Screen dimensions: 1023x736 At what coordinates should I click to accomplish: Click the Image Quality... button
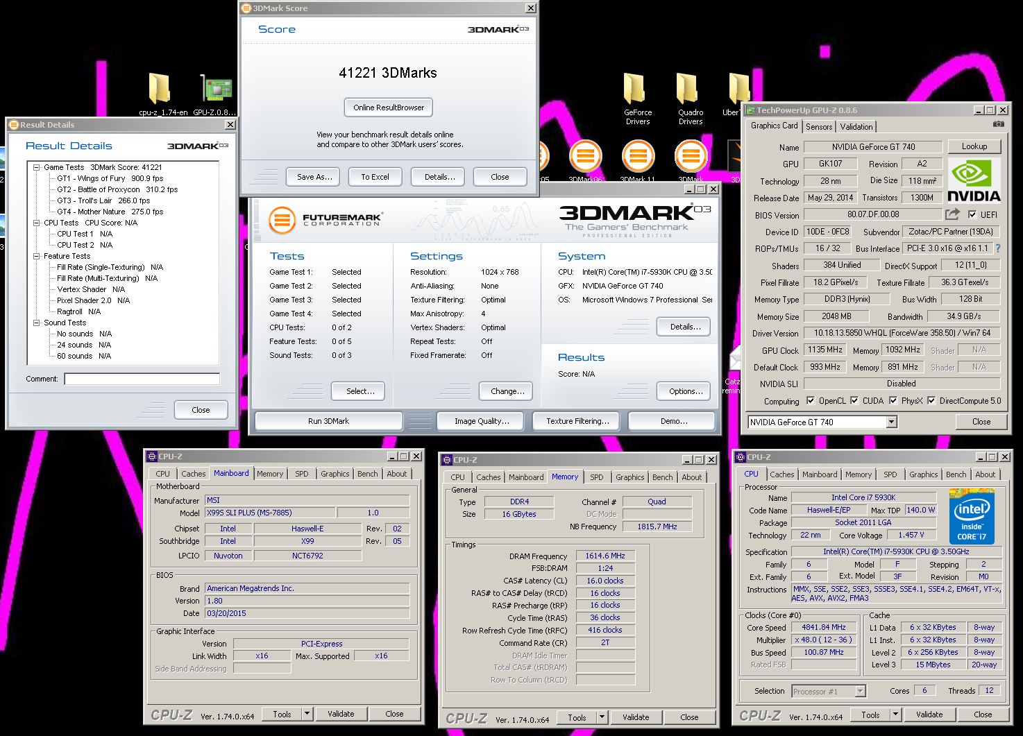tap(482, 421)
